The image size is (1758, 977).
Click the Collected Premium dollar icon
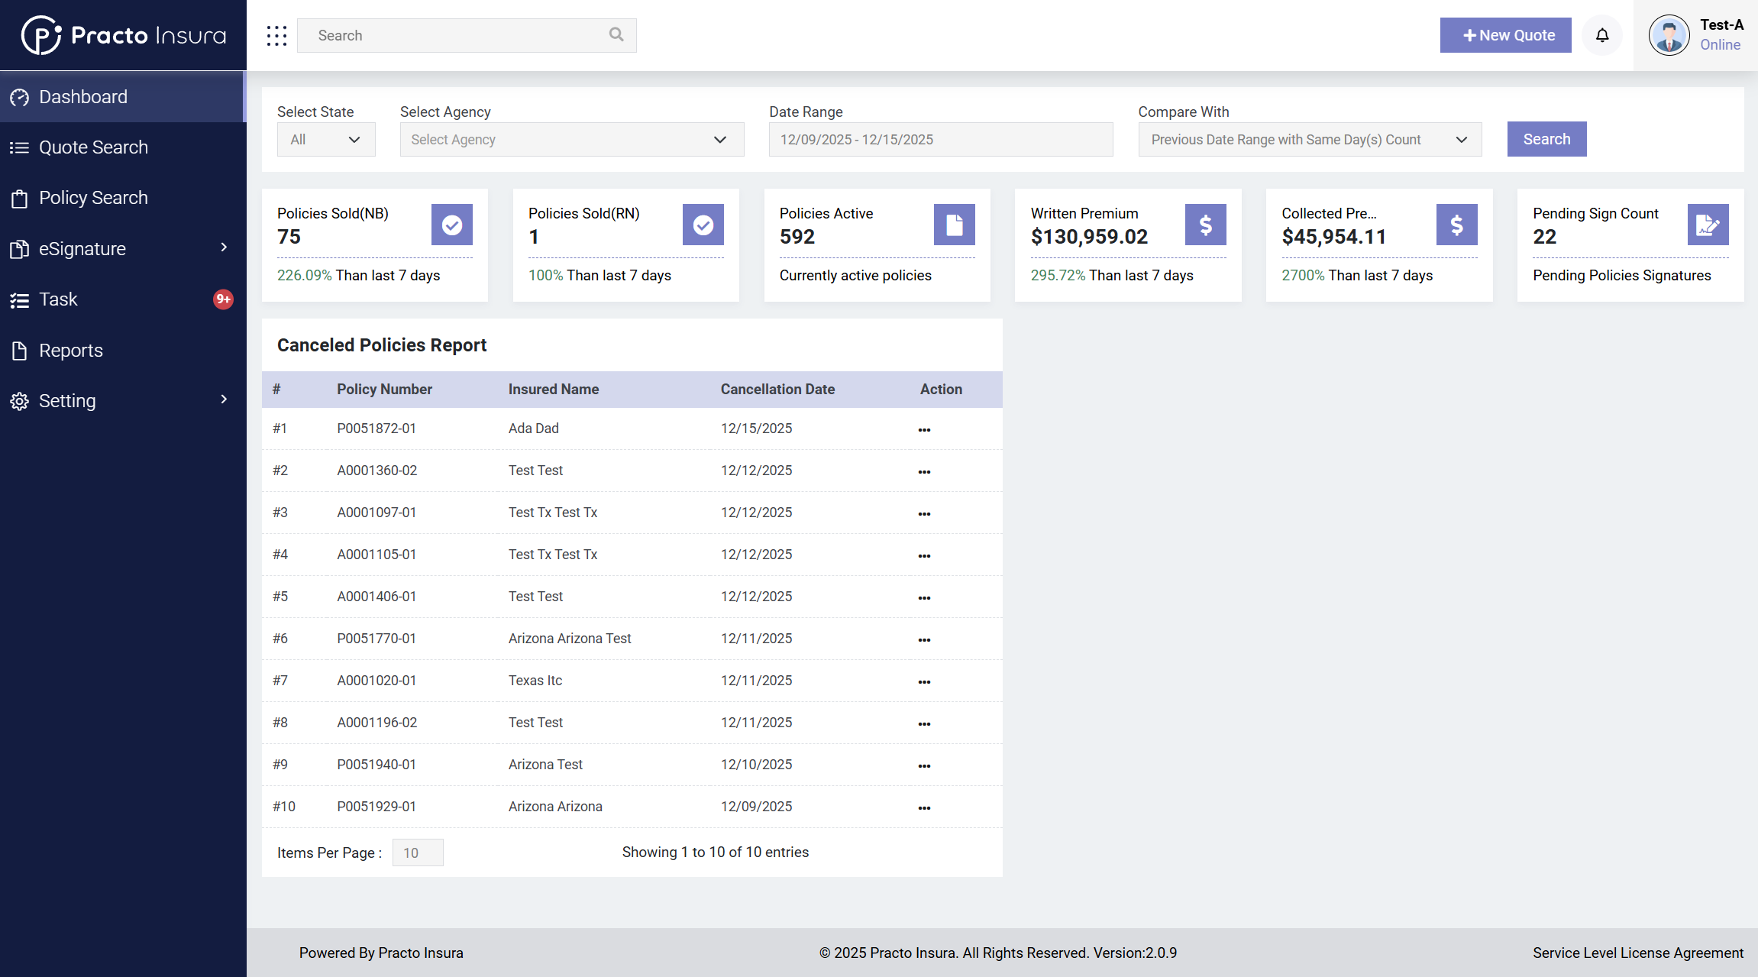(1456, 225)
